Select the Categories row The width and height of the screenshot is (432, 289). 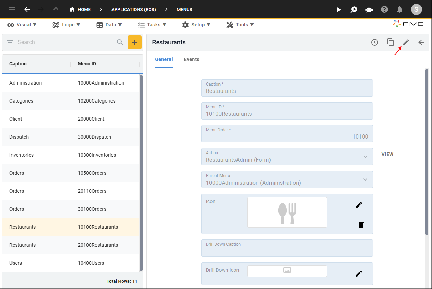click(71, 101)
